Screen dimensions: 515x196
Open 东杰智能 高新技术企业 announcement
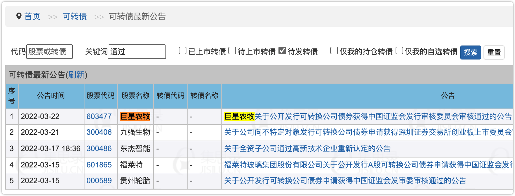tap(307, 149)
